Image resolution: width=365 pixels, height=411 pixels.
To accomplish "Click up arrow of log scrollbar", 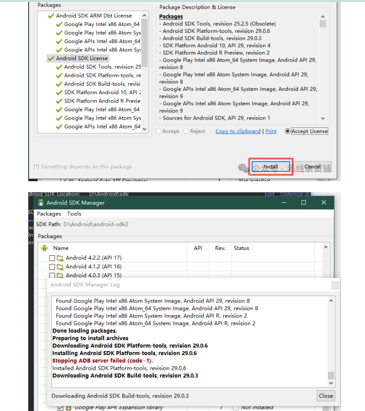I will click(331, 301).
